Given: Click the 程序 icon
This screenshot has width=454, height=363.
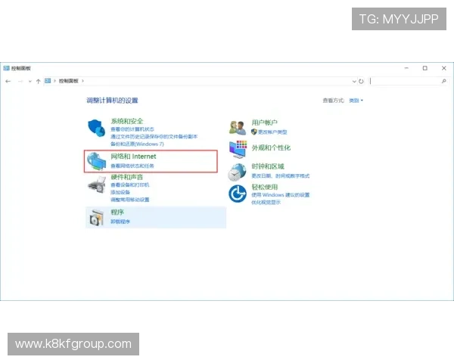Looking at the screenshot, I should 97,218.
